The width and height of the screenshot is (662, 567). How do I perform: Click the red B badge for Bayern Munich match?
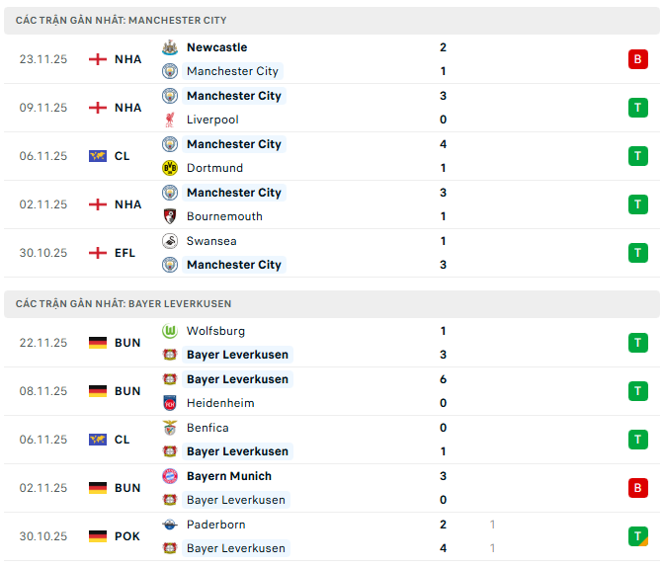point(637,488)
